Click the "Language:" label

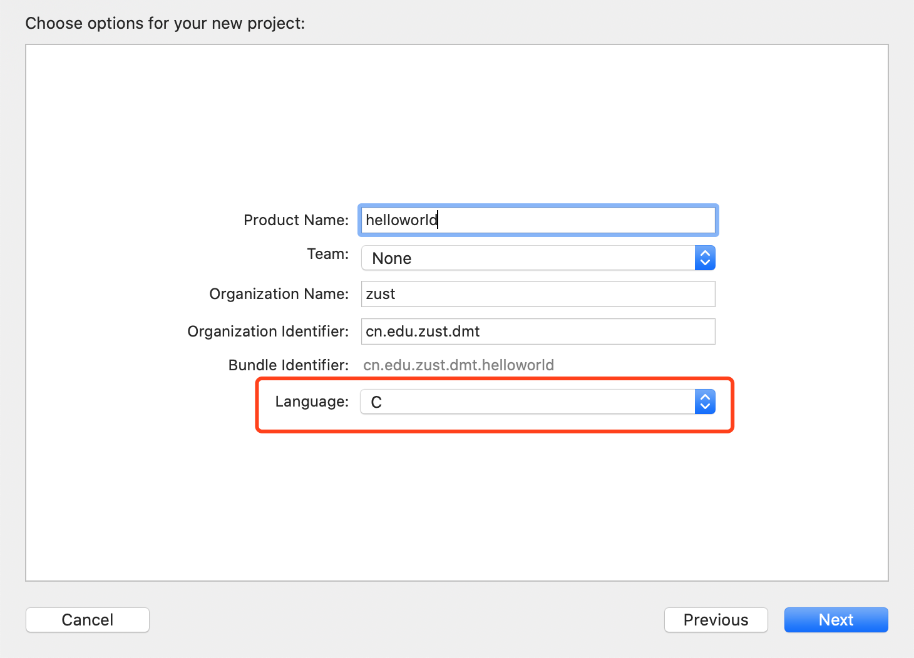pyautogui.click(x=312, y=402)
